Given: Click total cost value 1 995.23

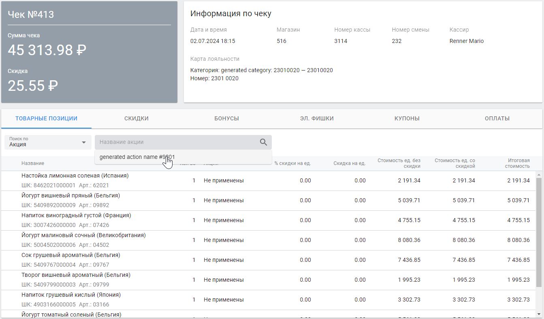Looking at the screenshot, I should pyautogui.click(x=518, y=280).
